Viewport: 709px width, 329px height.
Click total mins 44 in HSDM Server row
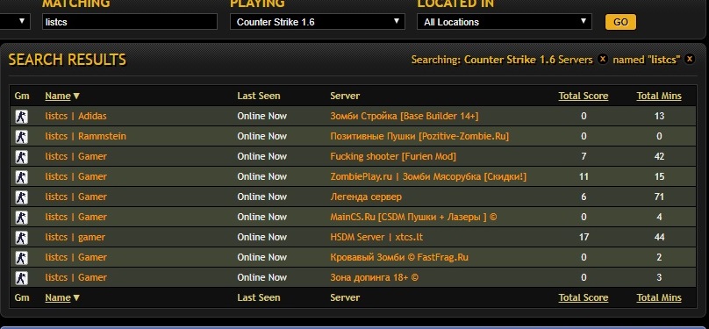click(659, 237)
